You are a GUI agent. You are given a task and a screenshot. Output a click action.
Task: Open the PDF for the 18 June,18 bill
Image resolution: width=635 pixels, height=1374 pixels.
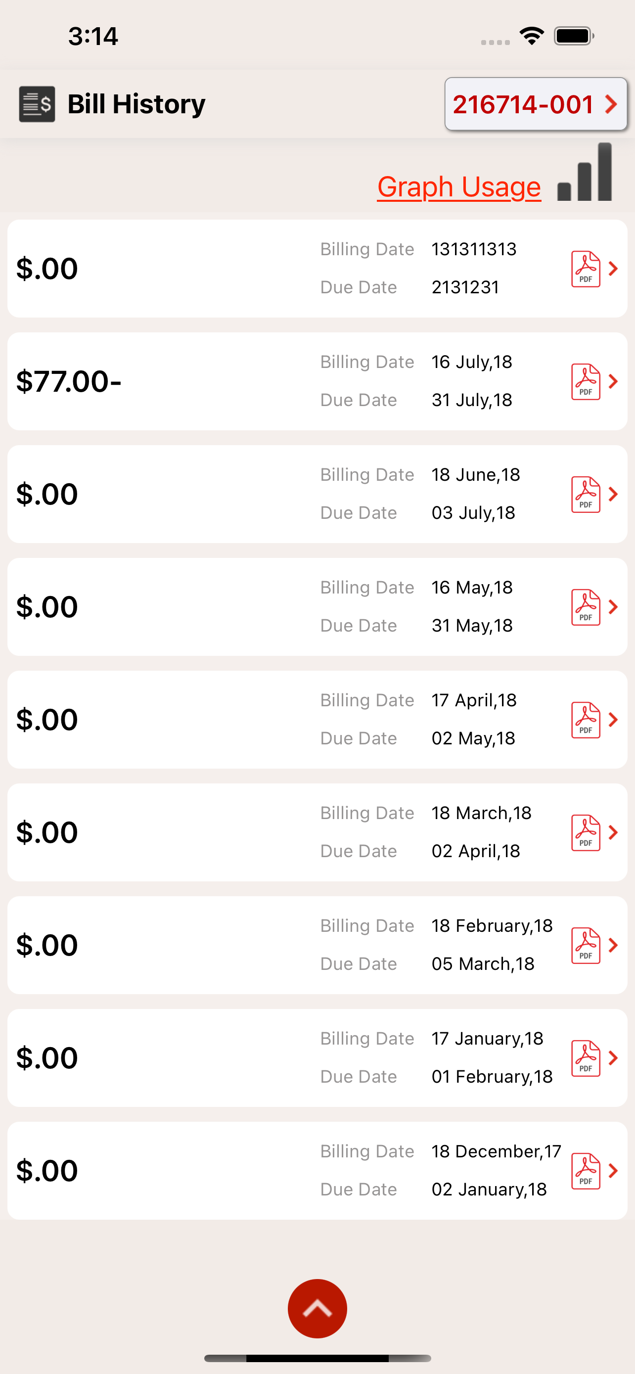click(x=586, y=495)
